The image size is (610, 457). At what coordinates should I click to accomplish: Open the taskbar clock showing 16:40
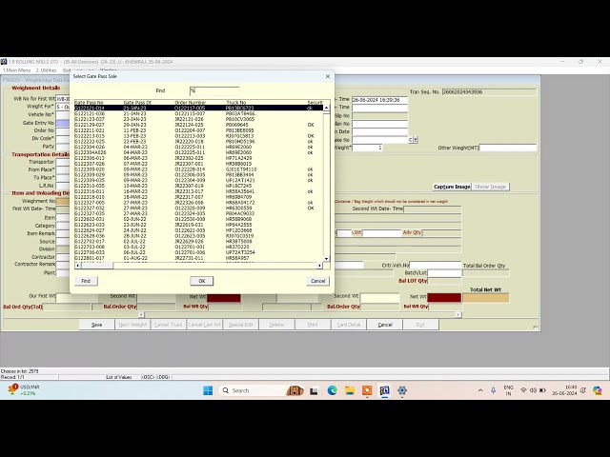(564, 390)
